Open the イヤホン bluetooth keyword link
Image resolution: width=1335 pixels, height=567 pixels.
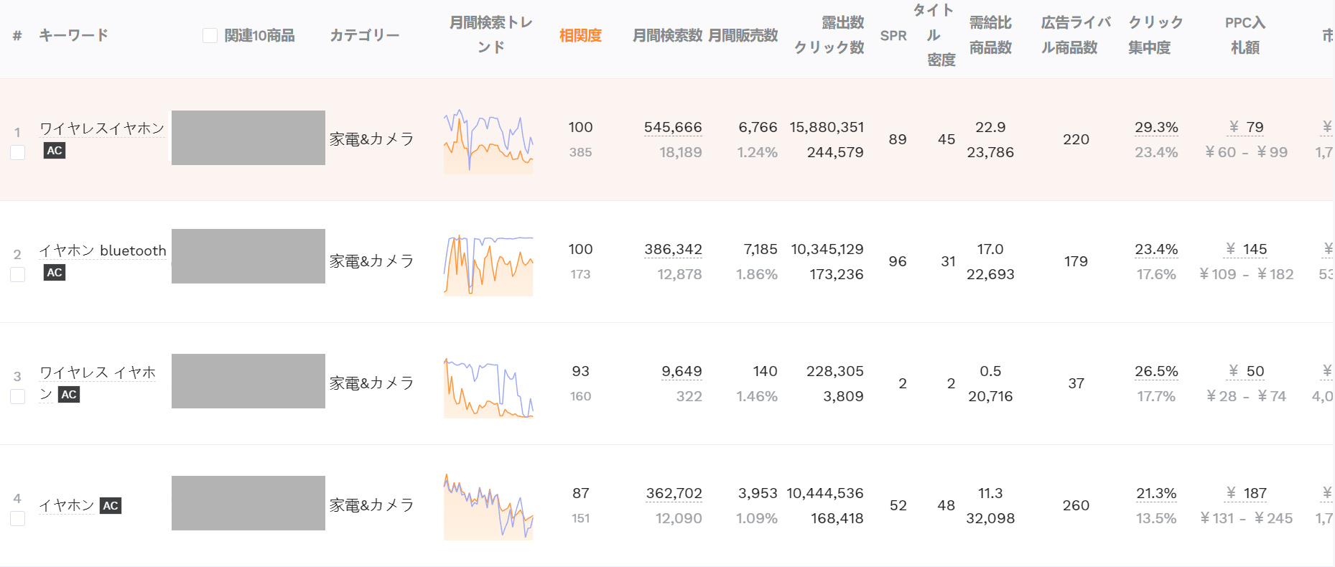103,250
